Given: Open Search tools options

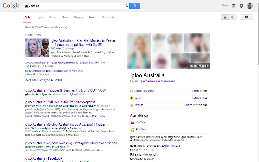Looking at the screenshot, I should pos(108,17).
